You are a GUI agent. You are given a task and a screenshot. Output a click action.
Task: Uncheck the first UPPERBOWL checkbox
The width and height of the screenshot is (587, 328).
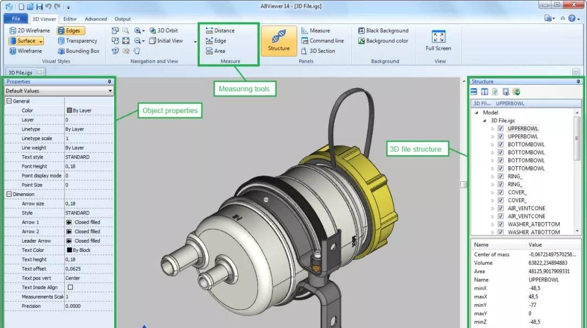point(501,129)
